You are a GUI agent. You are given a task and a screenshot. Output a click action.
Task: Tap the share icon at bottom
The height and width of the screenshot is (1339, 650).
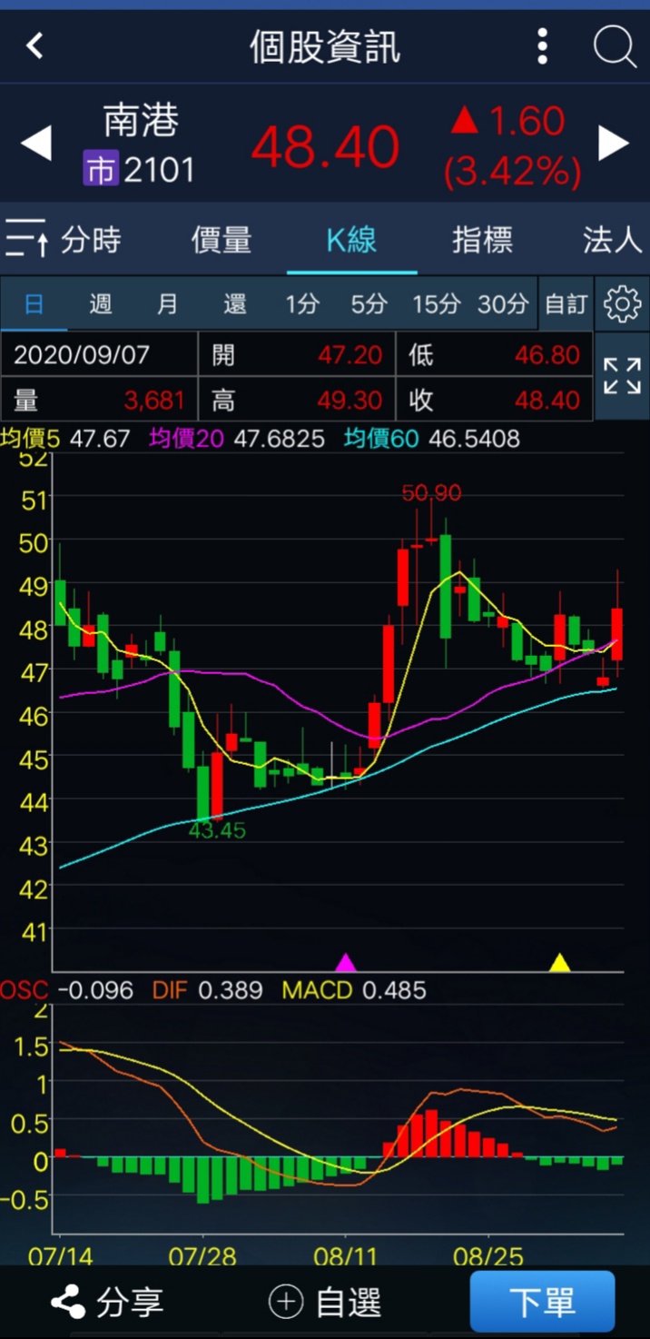(68, 1302)
